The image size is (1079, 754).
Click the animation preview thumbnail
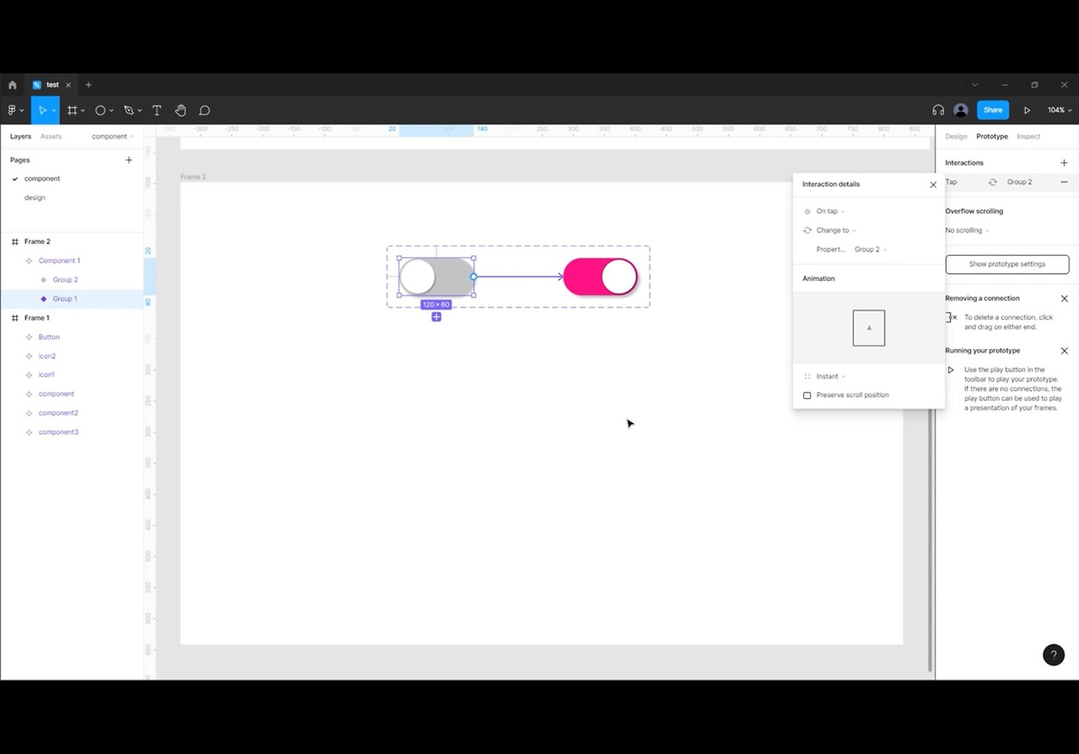pyautogui.click(x=869, y=328)
